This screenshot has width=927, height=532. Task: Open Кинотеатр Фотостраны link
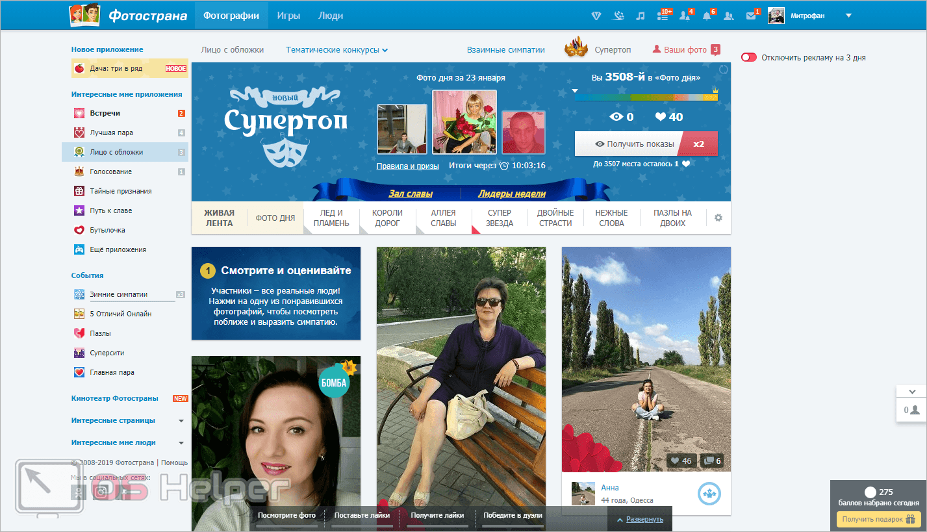pos(115,398)
